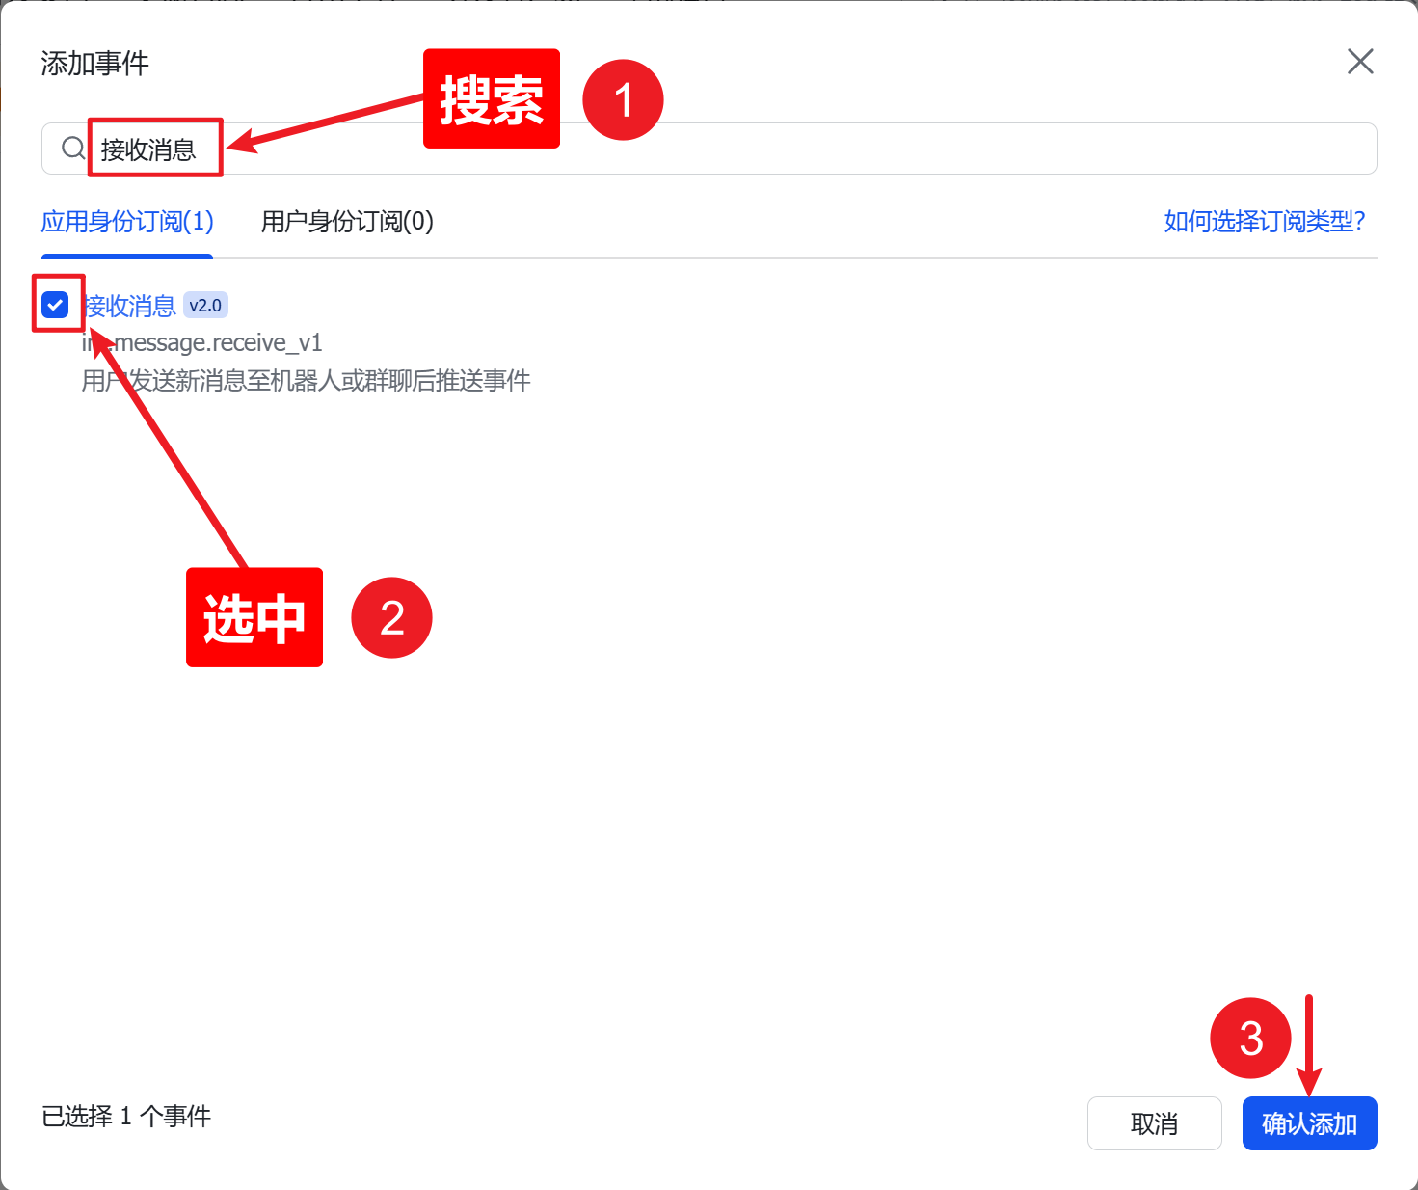Select the im.message.receive_v1 event identifier text
1418x1190 pixels.
[x=202, y=342]
